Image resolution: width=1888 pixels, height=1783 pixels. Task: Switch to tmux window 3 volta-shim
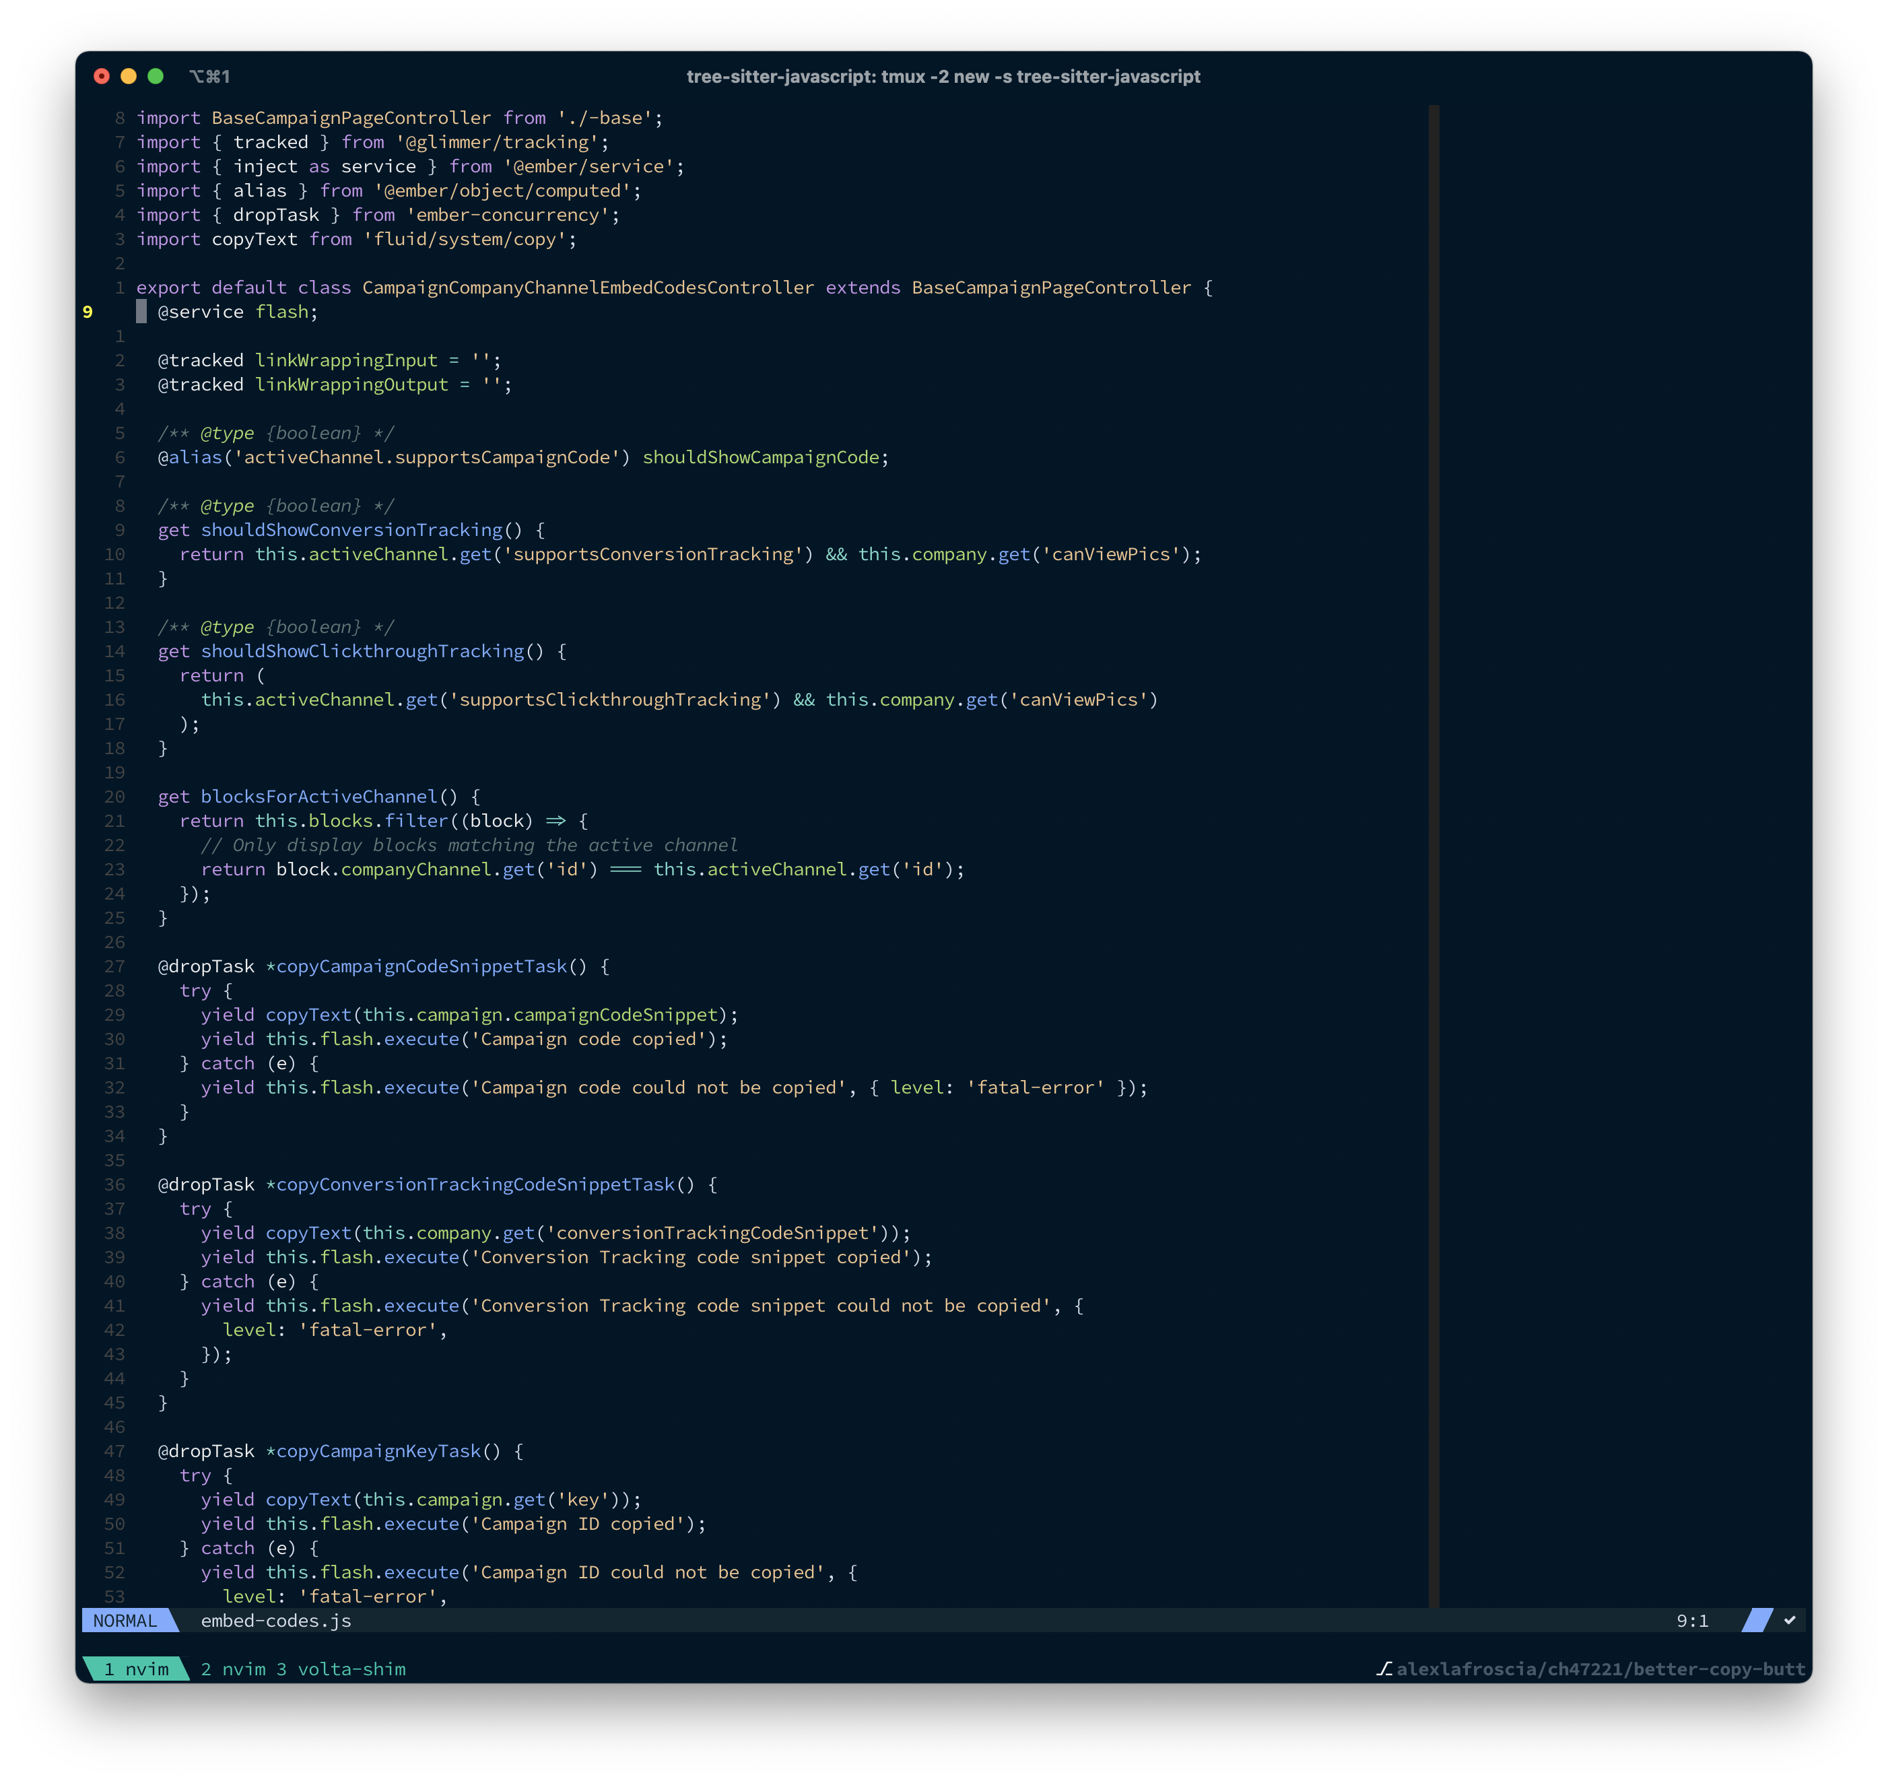click(341, 1669)
